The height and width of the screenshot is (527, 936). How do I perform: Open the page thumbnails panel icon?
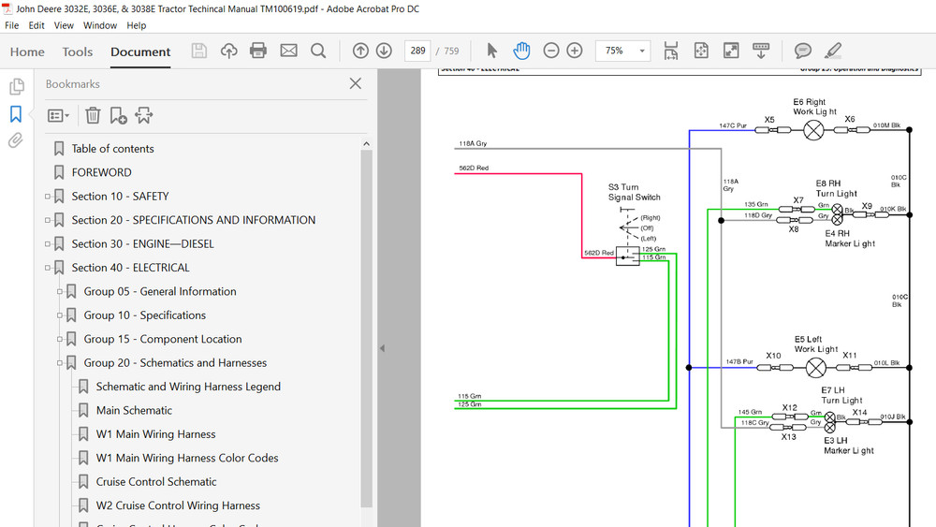click(17, 86)
